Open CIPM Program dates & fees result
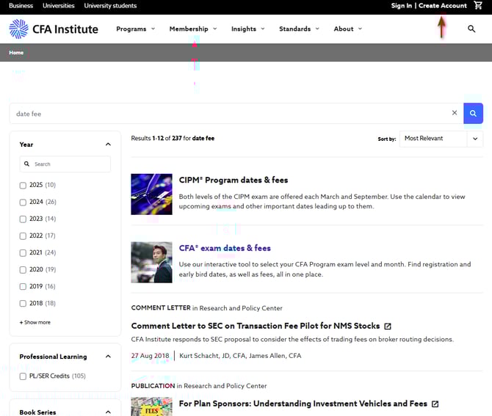The image size is (492, 416). [234, 180]
